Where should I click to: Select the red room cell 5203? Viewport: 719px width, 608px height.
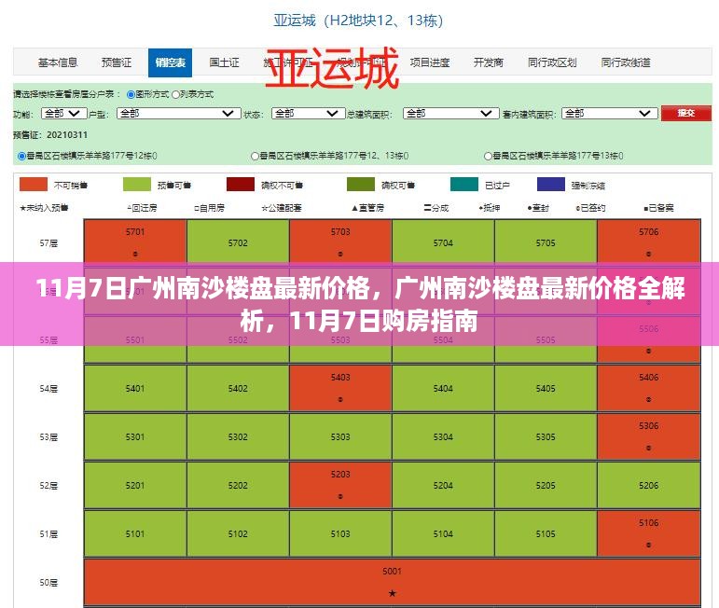[x=340, y=485]
